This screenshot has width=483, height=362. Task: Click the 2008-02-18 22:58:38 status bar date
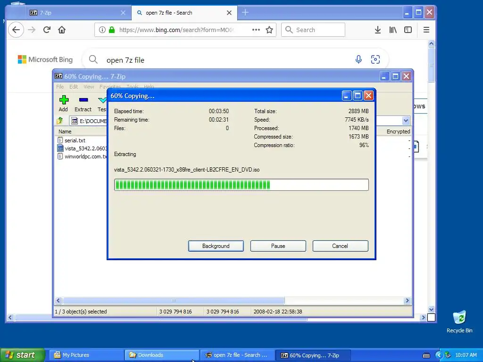click(277, 312)
